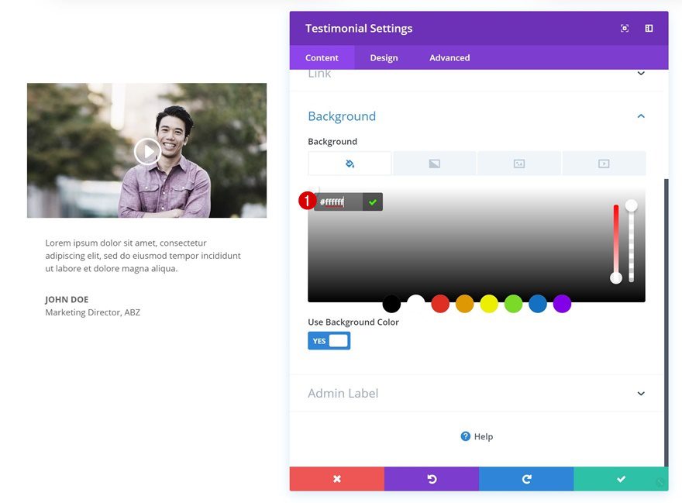Viewport: 682px width, 503px height.
Task: Click the panel layout icon in settings header
Action: click(x=649, y=28)
